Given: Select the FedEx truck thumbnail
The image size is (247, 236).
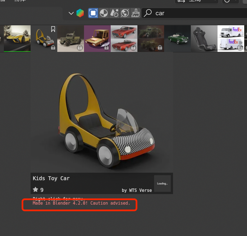Looking at the screenshot, I should tap(231, 38).
